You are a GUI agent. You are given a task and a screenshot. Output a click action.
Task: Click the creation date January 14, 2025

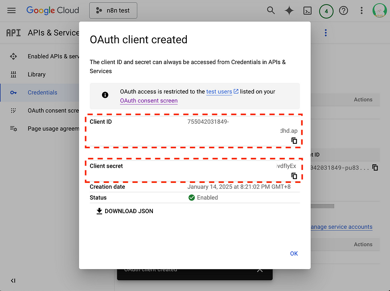239,187
